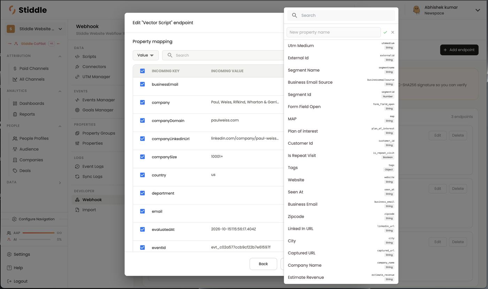Open Property Groups menu item
The height and width of the screenshot is (289, 488).
99,133
